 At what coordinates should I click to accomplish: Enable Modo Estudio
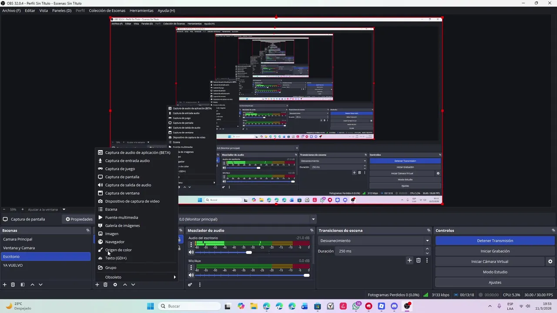pyautogui.click(x=495, y=272)
